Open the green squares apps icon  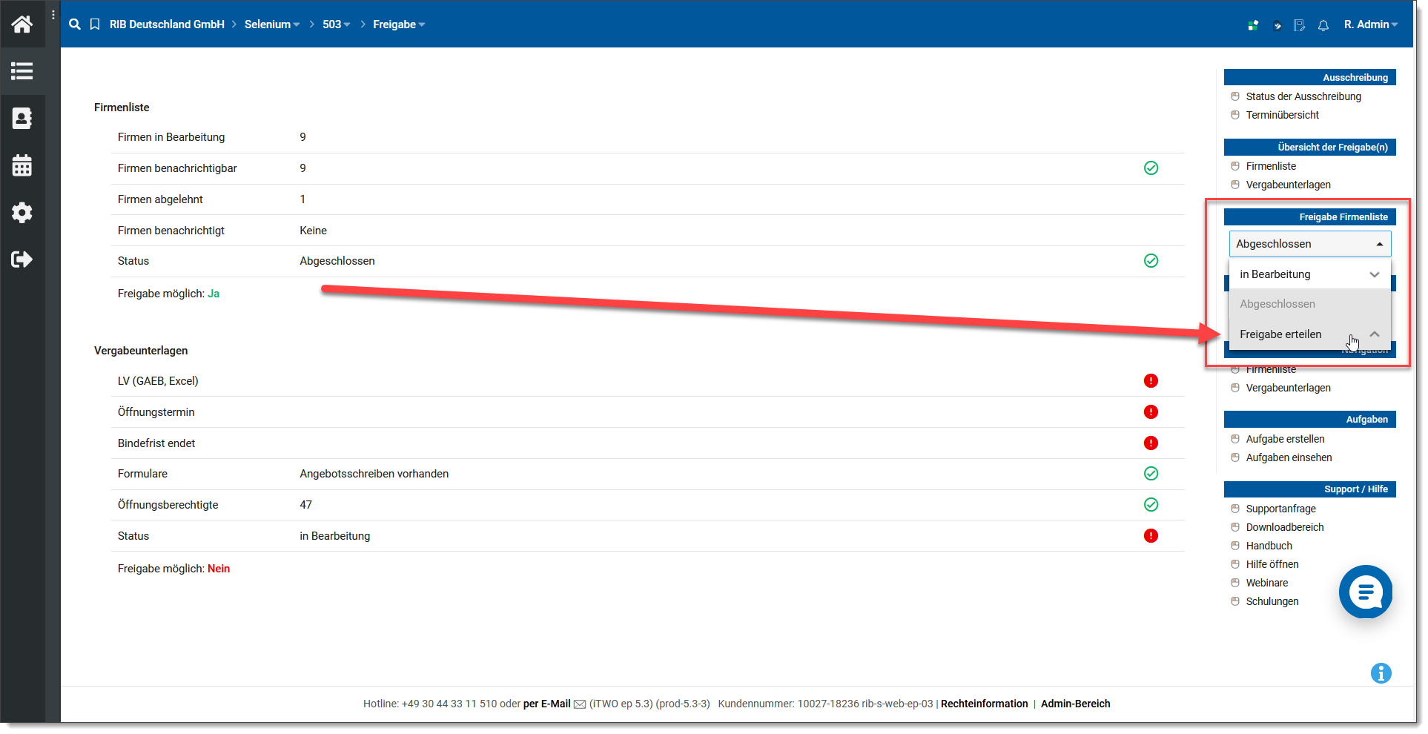click(x=1253, y=25)
